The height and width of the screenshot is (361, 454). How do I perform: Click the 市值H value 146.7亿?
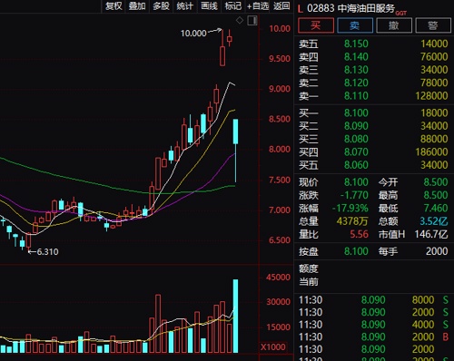point(431,234)
